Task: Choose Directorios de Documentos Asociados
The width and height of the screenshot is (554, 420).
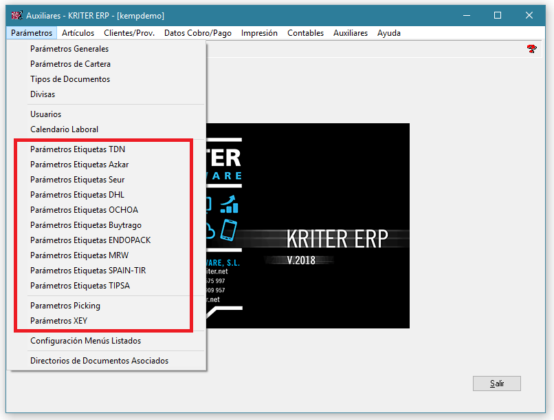Action: [107, 361]
